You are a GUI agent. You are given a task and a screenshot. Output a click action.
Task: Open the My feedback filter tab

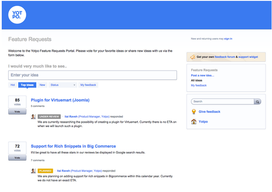tap(88, 85)
